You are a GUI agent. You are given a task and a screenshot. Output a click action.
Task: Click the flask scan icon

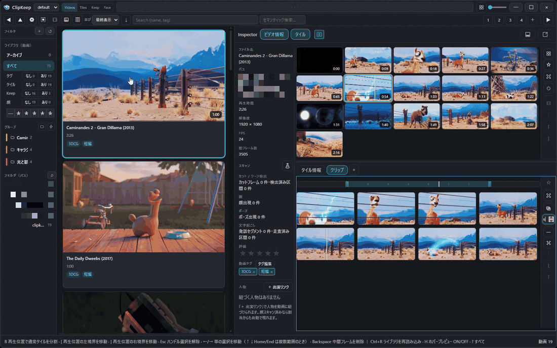288,166
